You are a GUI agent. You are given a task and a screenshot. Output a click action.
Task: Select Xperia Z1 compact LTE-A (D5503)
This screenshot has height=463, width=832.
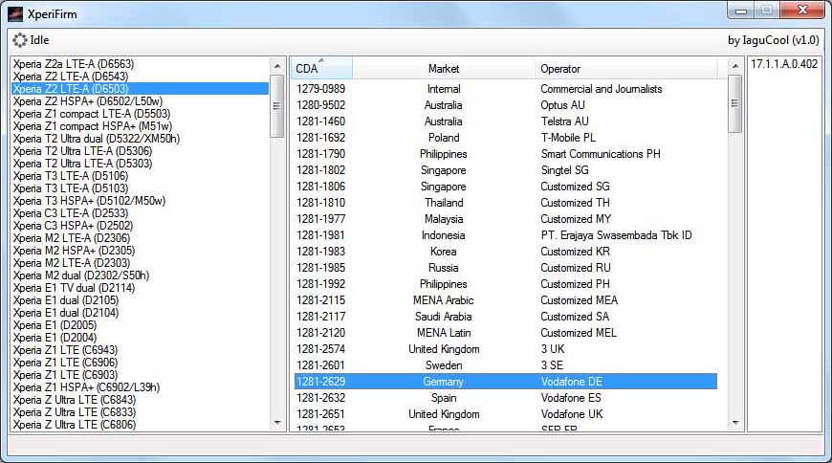141,114
